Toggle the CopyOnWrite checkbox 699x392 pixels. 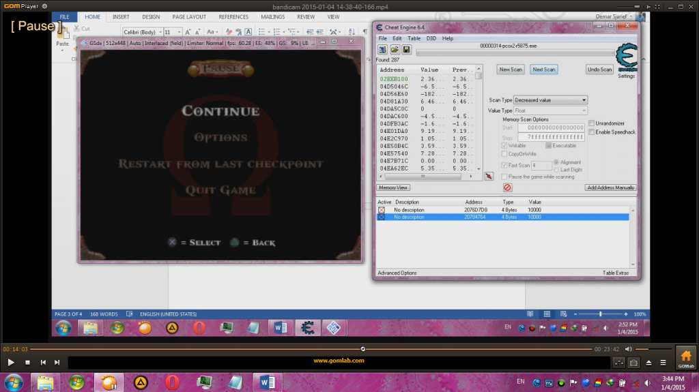pos(504,154)
